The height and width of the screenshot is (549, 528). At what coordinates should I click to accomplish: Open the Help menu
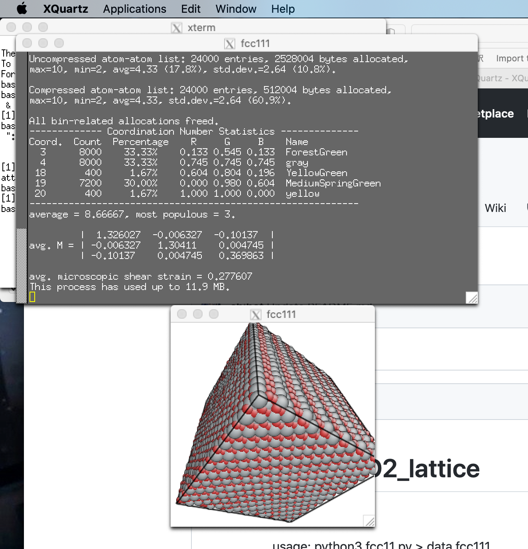(x=283, y=9)
